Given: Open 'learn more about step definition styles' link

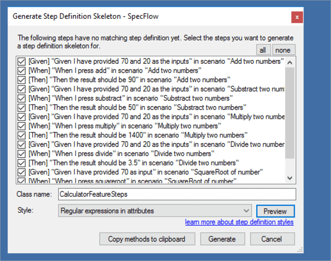Looking at the screenshot, I should click(239, 222).
